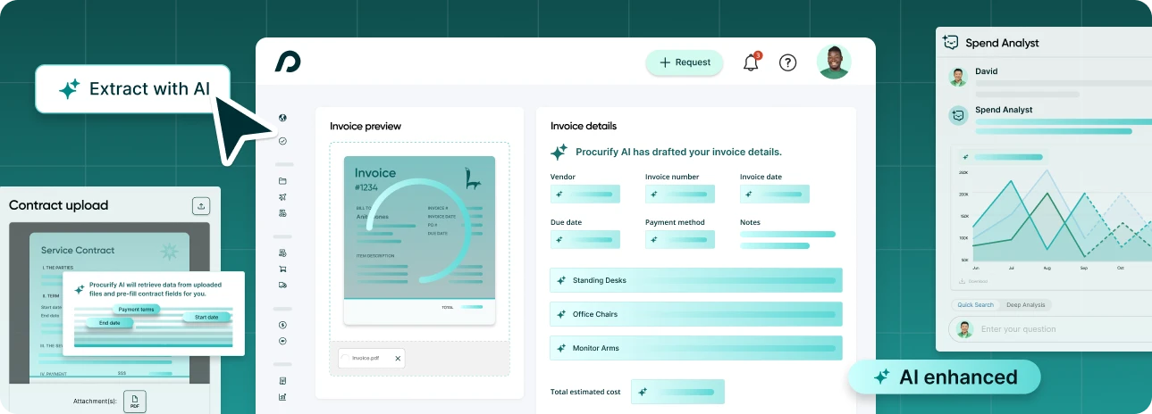Open the airplane travel sidebar icon
The width and height of the screenshot is (1152, 414).
[x=282, y=197]
